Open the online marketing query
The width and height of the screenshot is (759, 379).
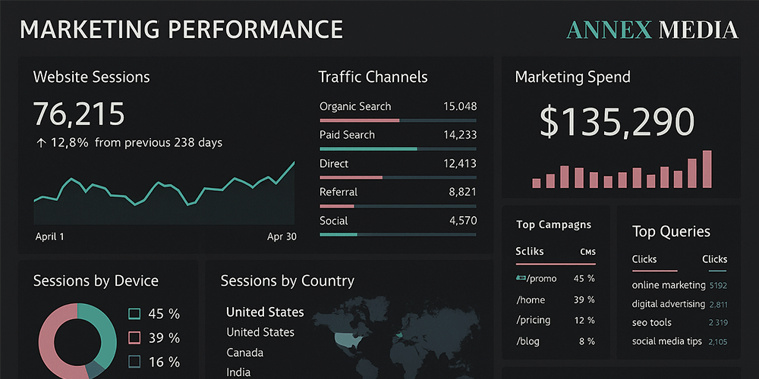coord(669,285)
